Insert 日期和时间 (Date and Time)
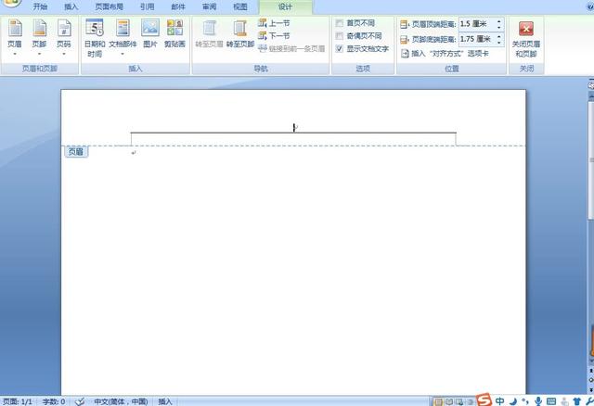The image size is (594, 406). (95, 37)
